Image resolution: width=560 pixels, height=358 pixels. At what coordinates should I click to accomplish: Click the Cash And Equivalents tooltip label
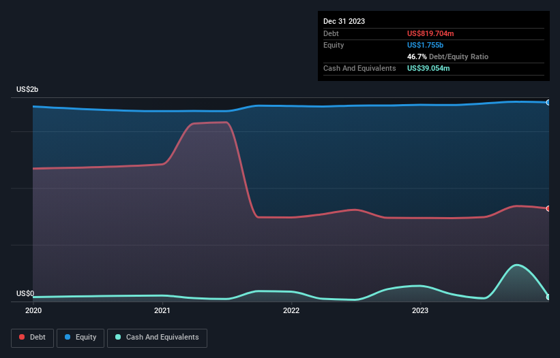pos(359,68)
